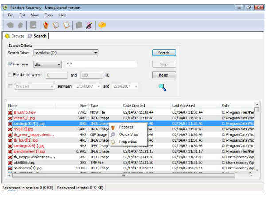Screen dimensions: 266x199
Task: Open the Like match type dropdown
Action: point(47,65)
